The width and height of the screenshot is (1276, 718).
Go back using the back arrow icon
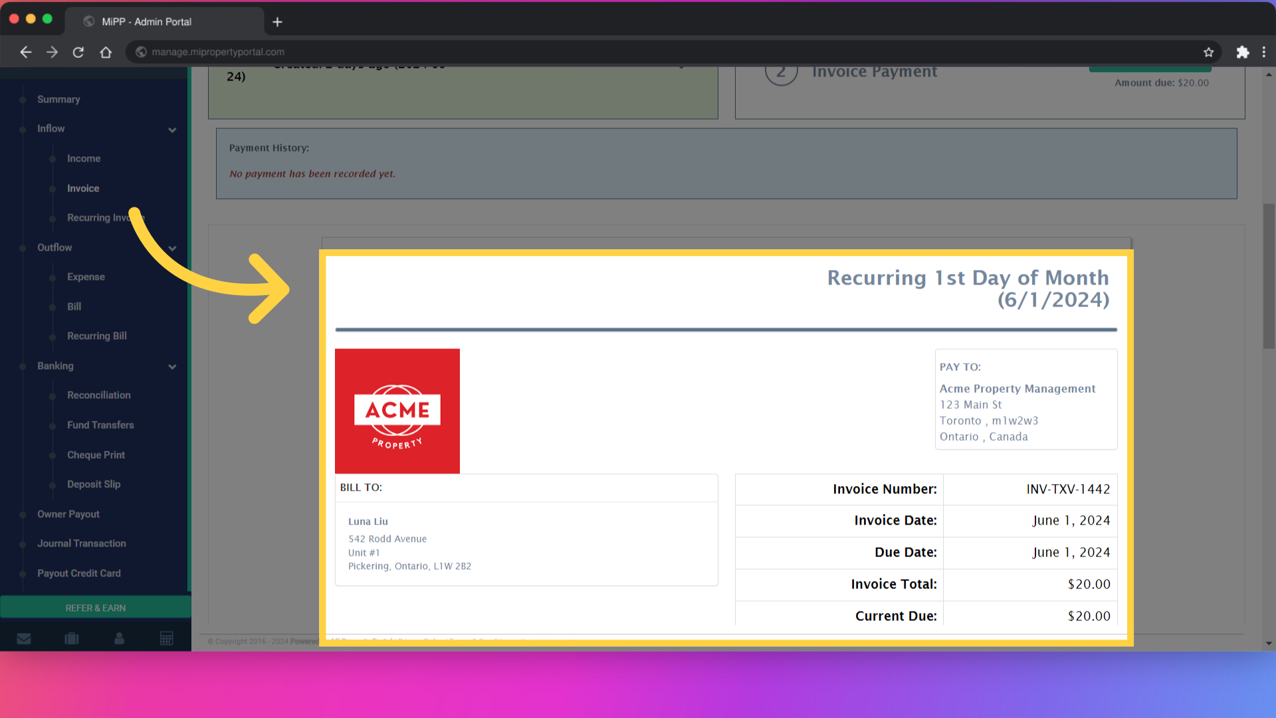(x=25, y=52)
